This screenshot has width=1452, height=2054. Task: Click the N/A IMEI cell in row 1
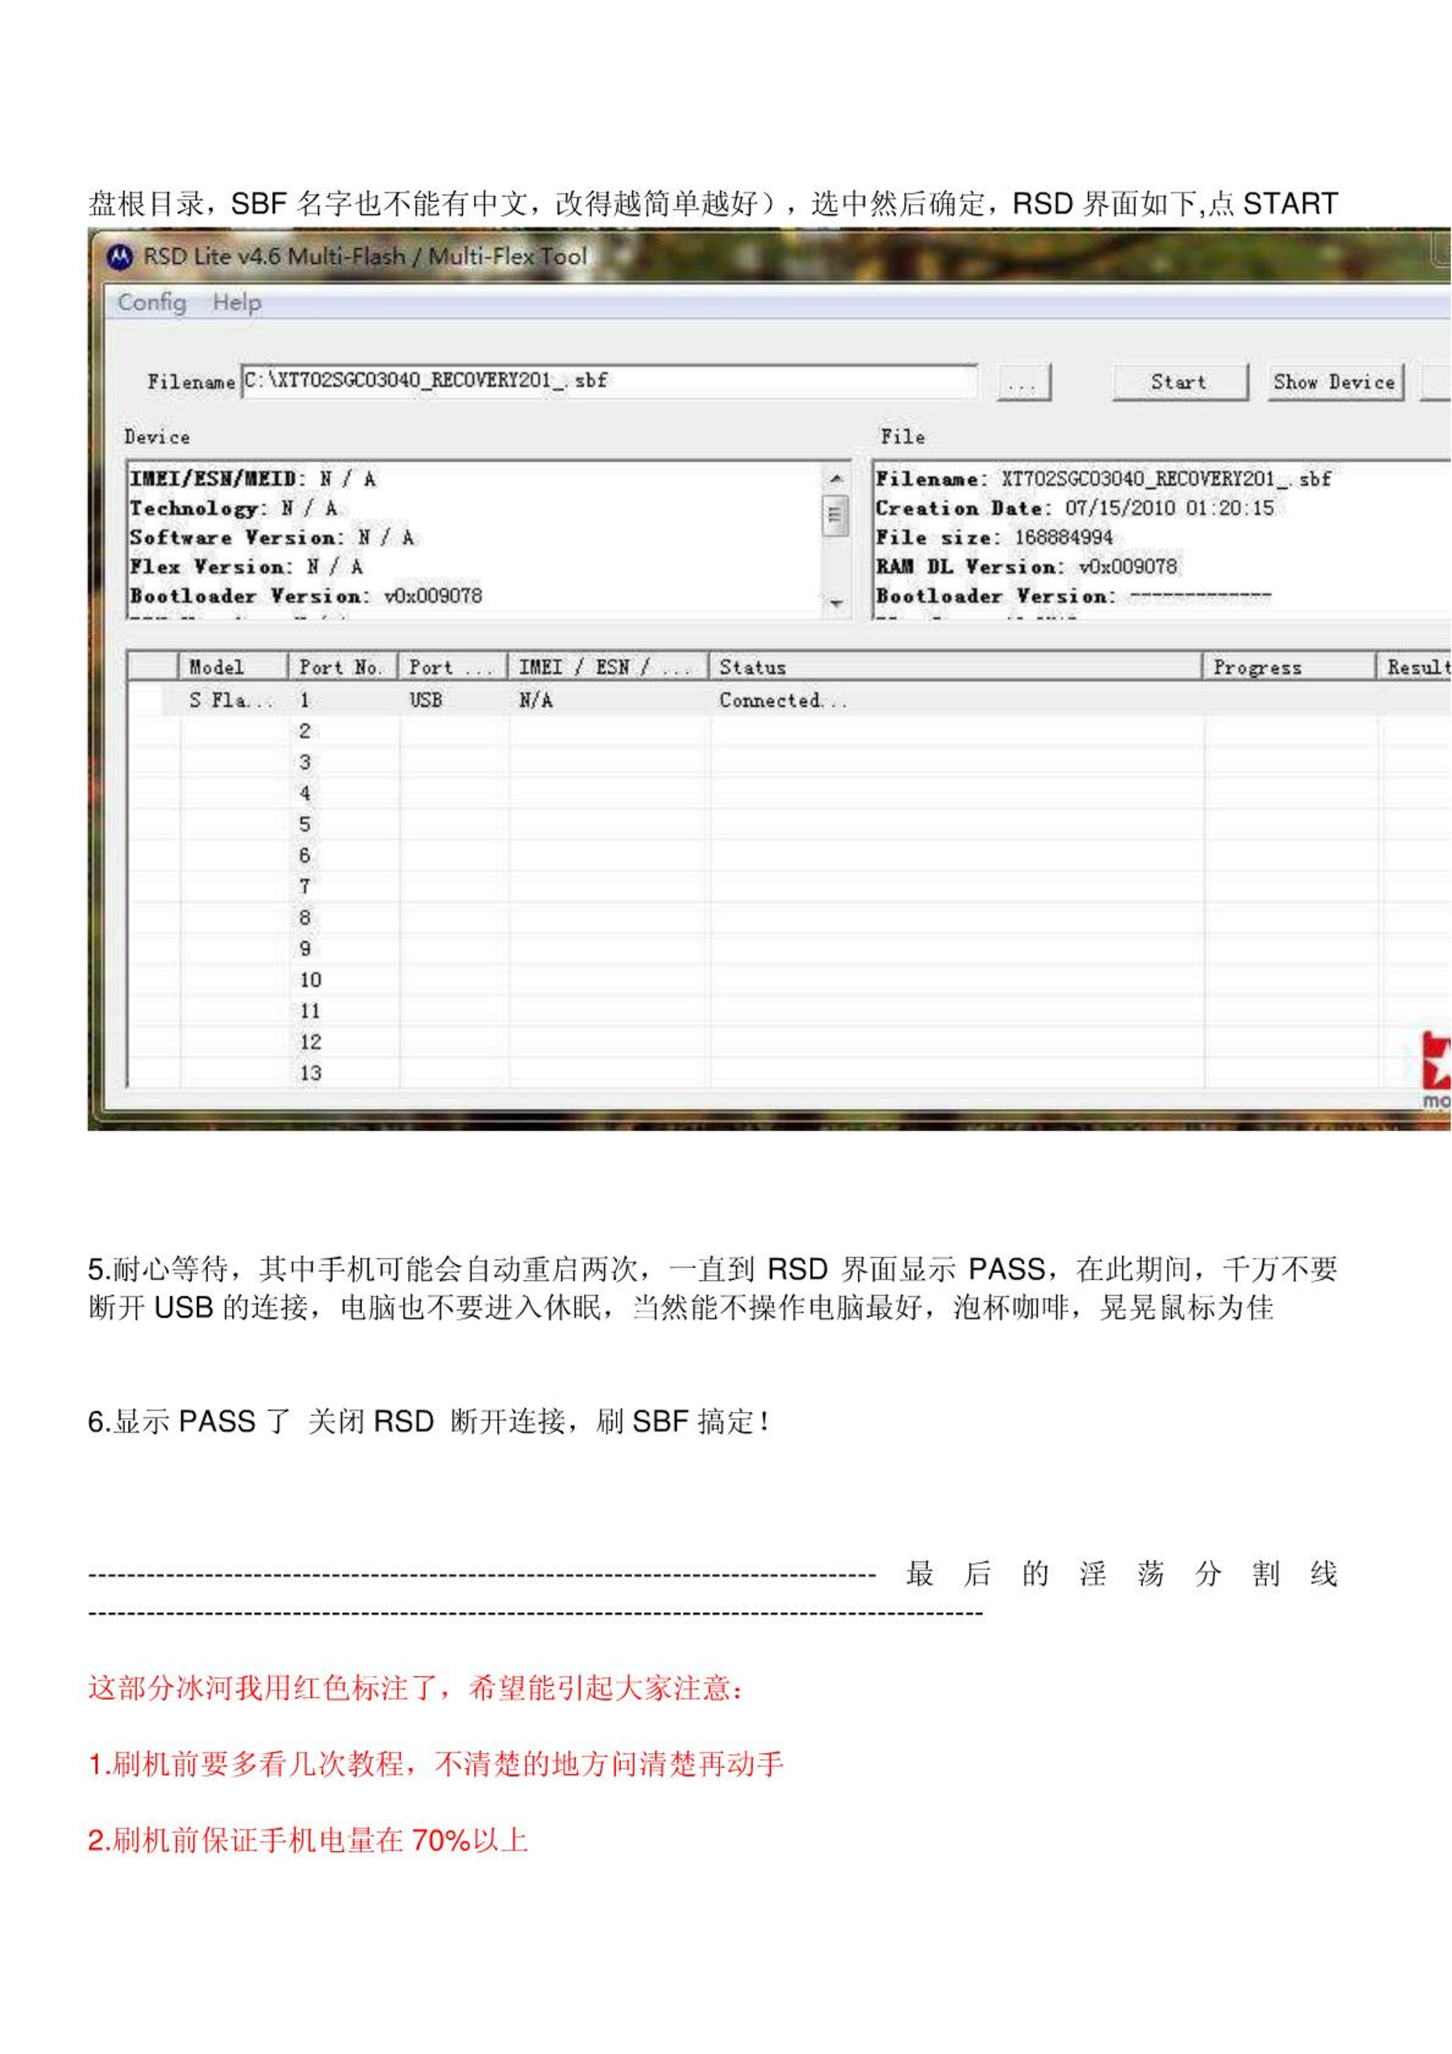pyautogui.click(x=535, y=701)
